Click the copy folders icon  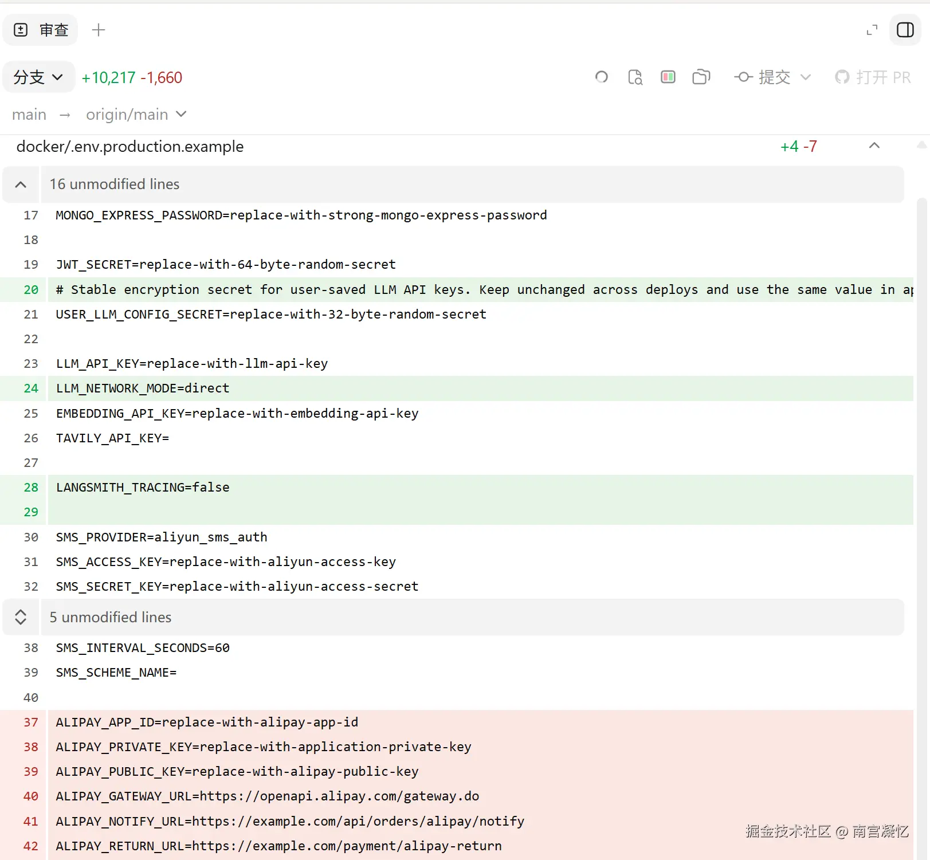701,77
